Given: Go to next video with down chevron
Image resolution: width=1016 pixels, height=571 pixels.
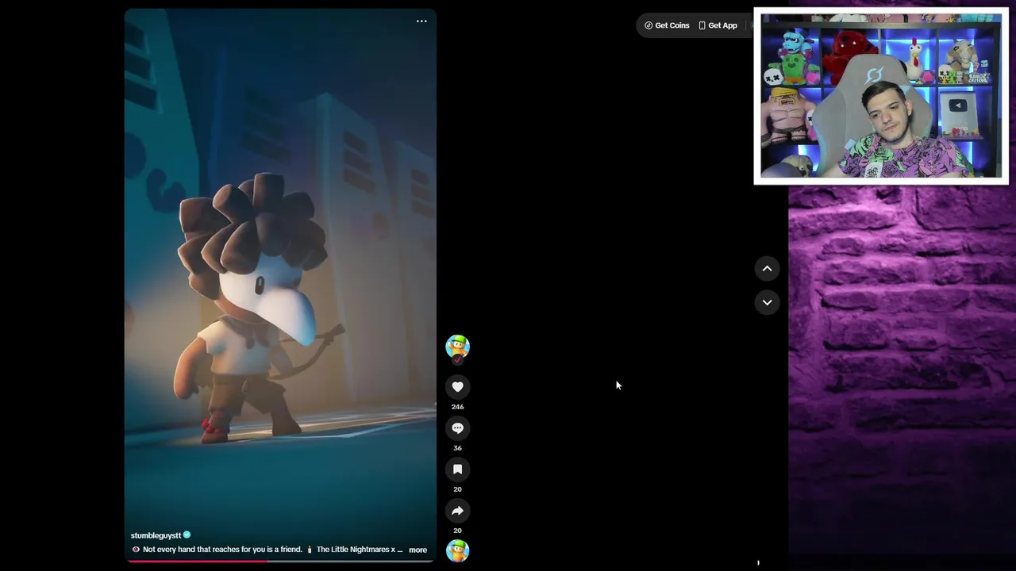Looking at the screenshot, I should 767,302.
